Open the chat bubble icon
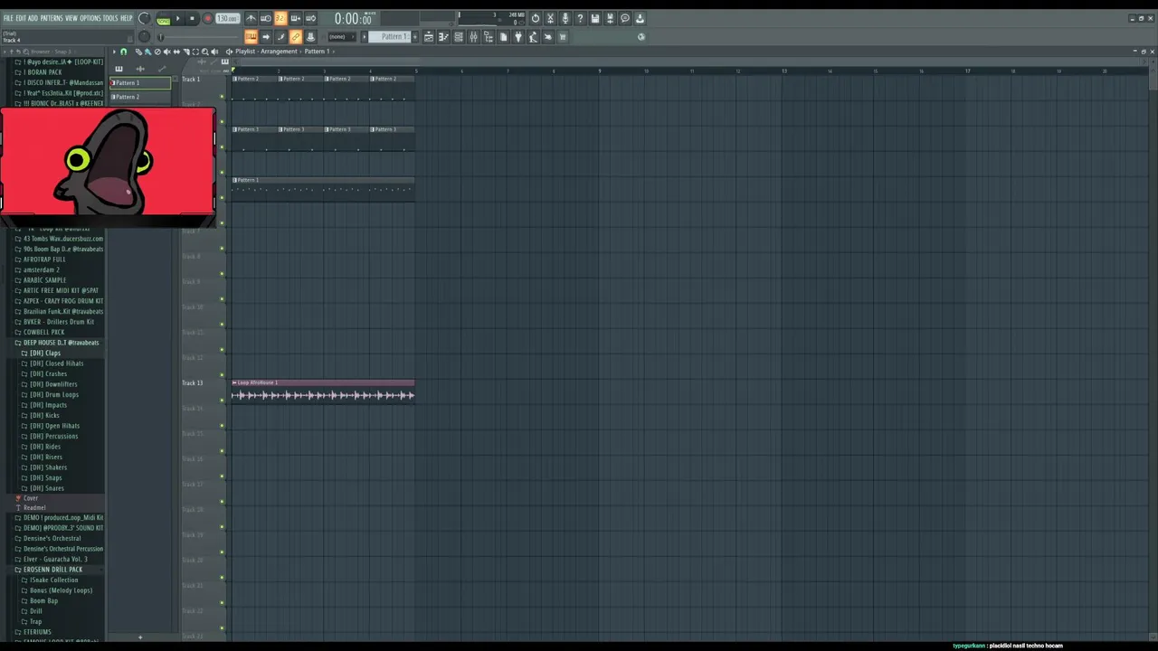The height and width of the screenshot is (651, 1158). coord(625,18)
